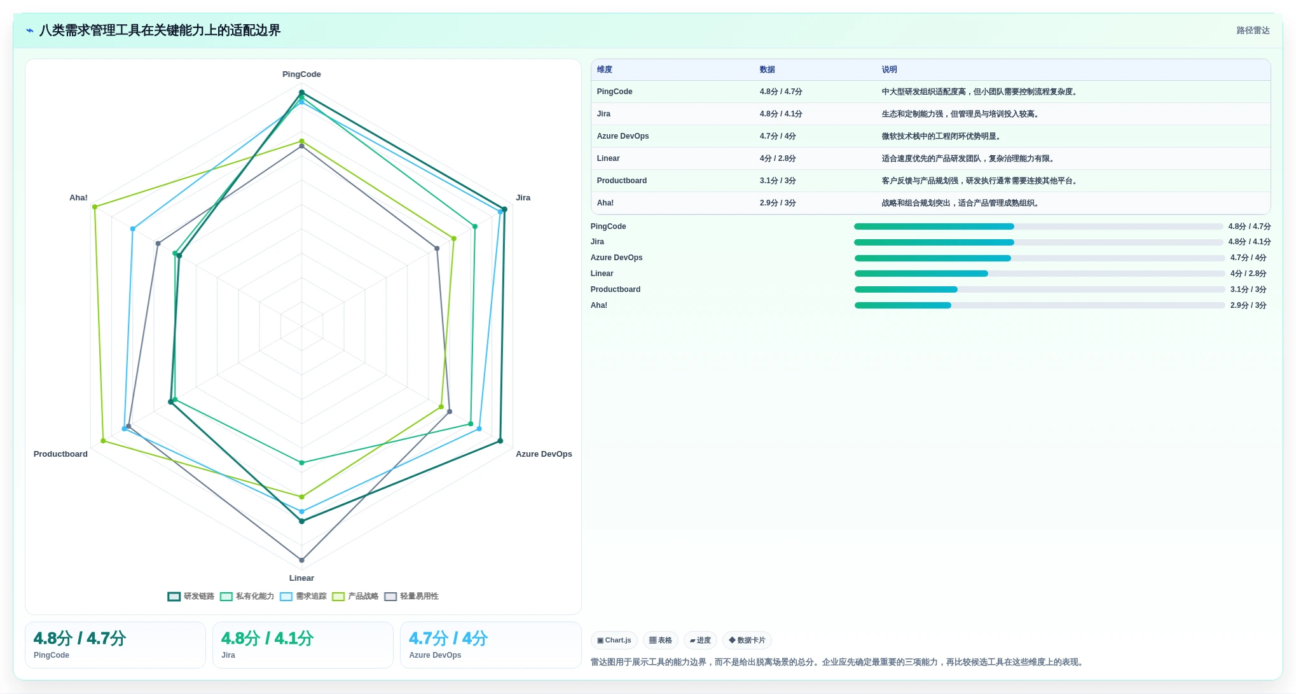The width and height of the screenshot is (1296, 694).
Task: Click the PingCode progress bar
Action: pyautogui.click(x=1038, y=226)
